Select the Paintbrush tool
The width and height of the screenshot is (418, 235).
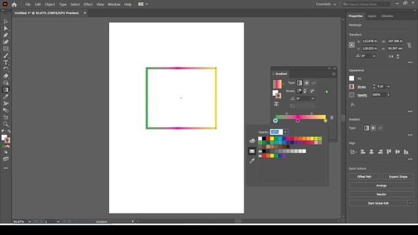6,55
